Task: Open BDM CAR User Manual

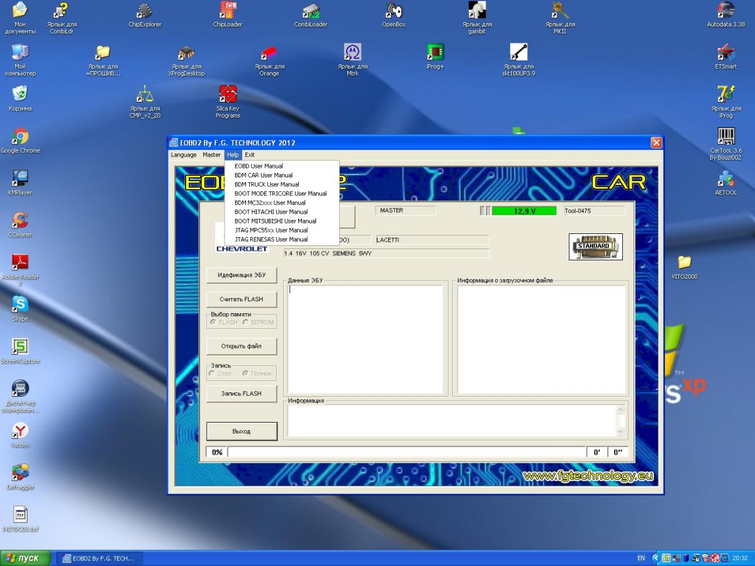Action: [282, 175]
